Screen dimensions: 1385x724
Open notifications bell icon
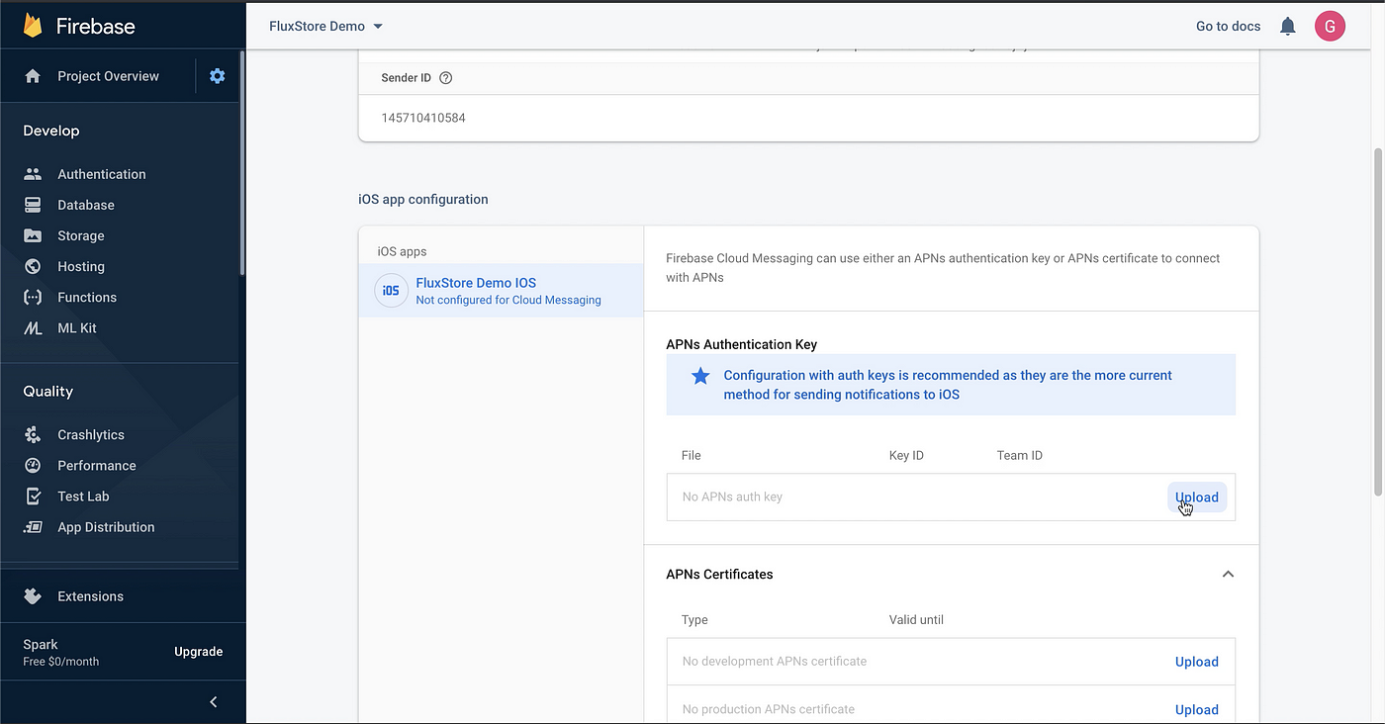tap(1287, 27)
